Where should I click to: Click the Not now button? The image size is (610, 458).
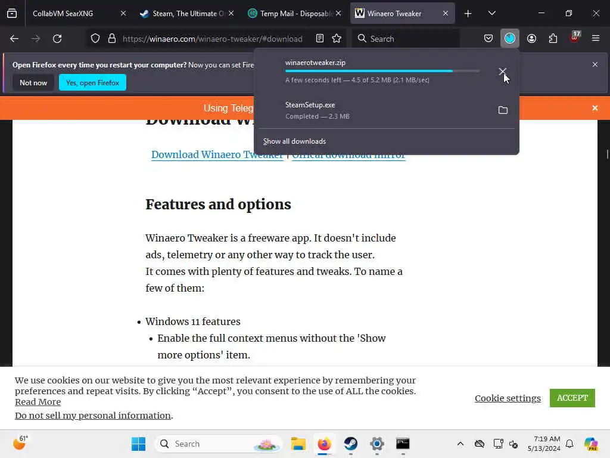pos(33,82)
